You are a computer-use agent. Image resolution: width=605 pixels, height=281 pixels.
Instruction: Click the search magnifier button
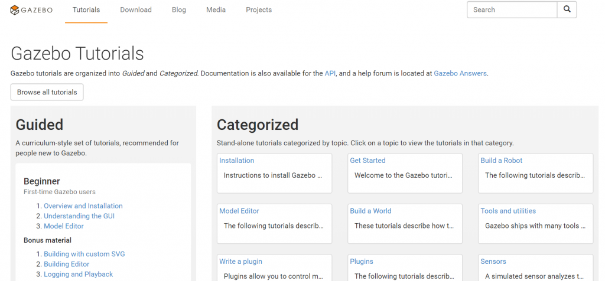tap(567, 9)
